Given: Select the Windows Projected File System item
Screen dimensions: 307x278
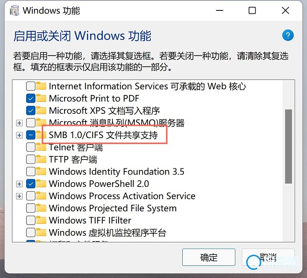Looking at the screenshot, I should click(x=112, y=208).
